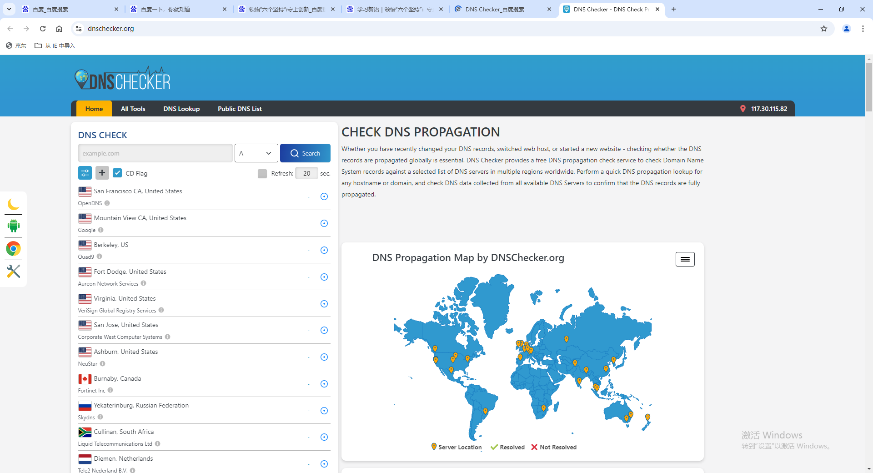Click refresh icon for Burnaby Canada row
The image size is (873, 473).
point(324,384)
